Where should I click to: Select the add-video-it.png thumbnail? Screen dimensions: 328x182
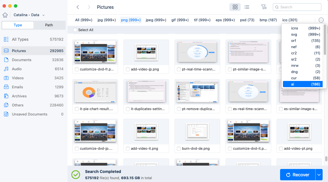point(146,132)
